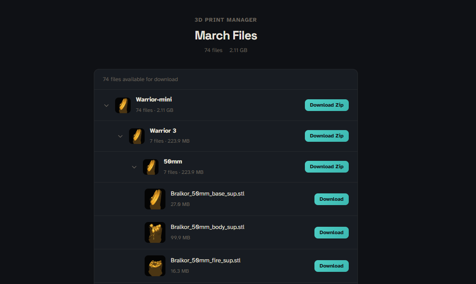This screenshot has width=476, height=284.
Task: Open Bralkor_50mm_body_sup.stl preview thumbnail
Action: point(155,232)
